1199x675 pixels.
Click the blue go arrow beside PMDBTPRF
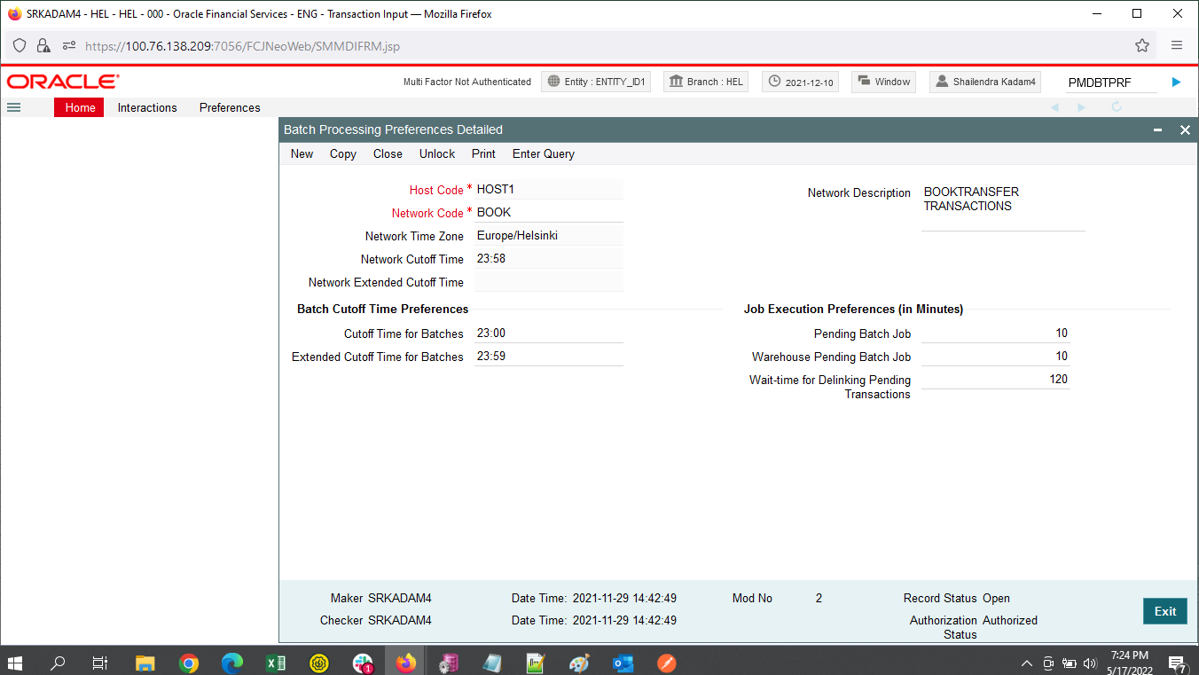1176,82
